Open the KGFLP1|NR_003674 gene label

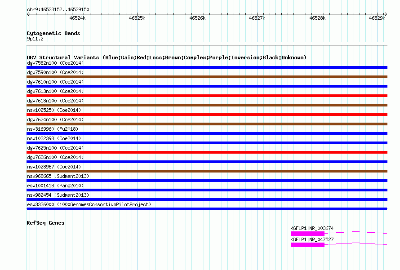312,228
